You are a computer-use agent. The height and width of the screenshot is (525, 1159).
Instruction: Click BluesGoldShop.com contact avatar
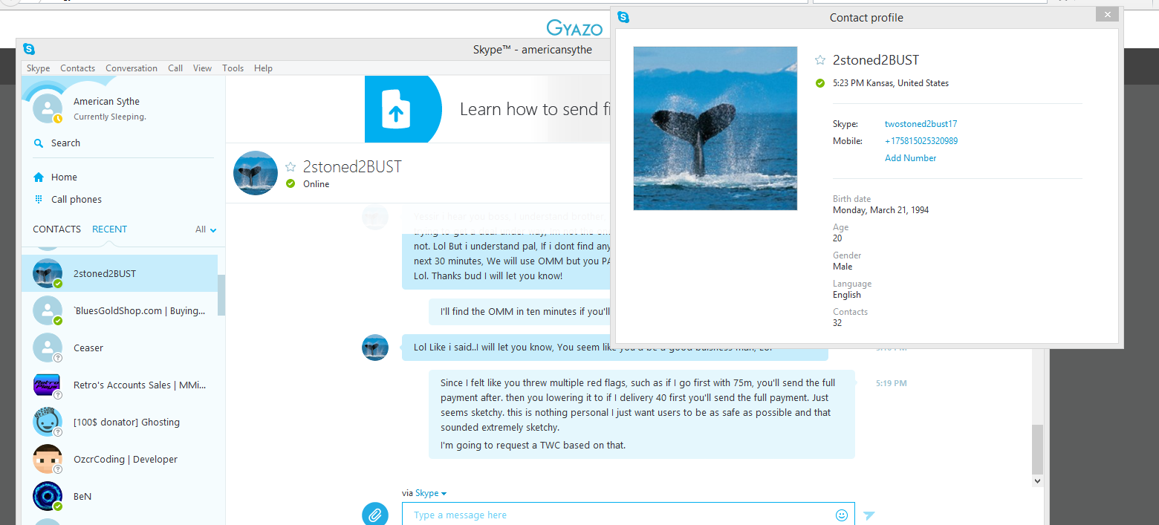(48, 310)
